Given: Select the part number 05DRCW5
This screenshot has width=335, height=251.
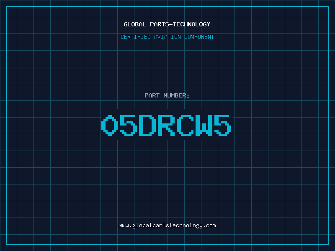Looking at the screenshot, I should click(166, 125).
